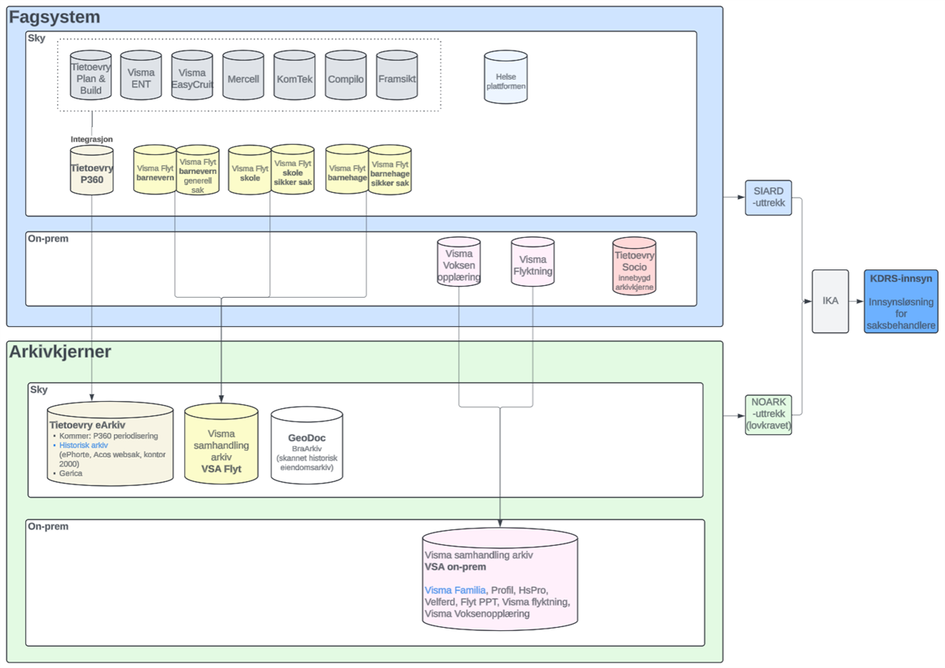Click the Visma Flyt skole sikker sak cylinder
The height and width of the screenshot is (668, 945).
[292, 171]
